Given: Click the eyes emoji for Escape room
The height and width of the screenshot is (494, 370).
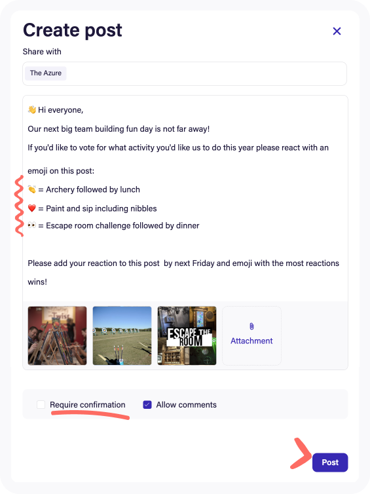Looking at the screenshot, I should pos(32,225).
